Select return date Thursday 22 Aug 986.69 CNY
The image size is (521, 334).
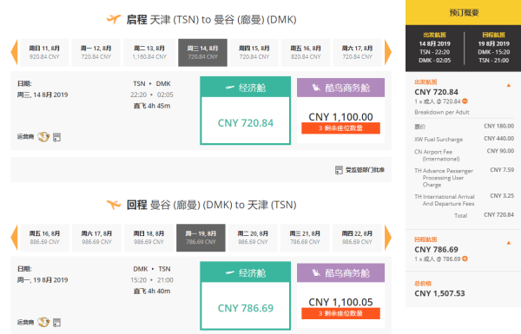pos(357,238)
